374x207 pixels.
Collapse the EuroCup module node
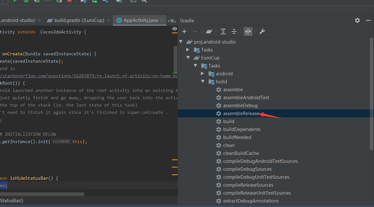pyautogui.click(x=188, y=58)
